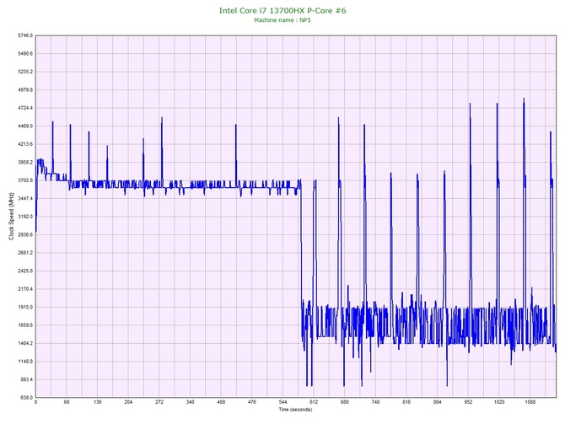Screen dimensions: 565x424
Task: Click the x-axis tick label 1020
Action: point(499,402)
